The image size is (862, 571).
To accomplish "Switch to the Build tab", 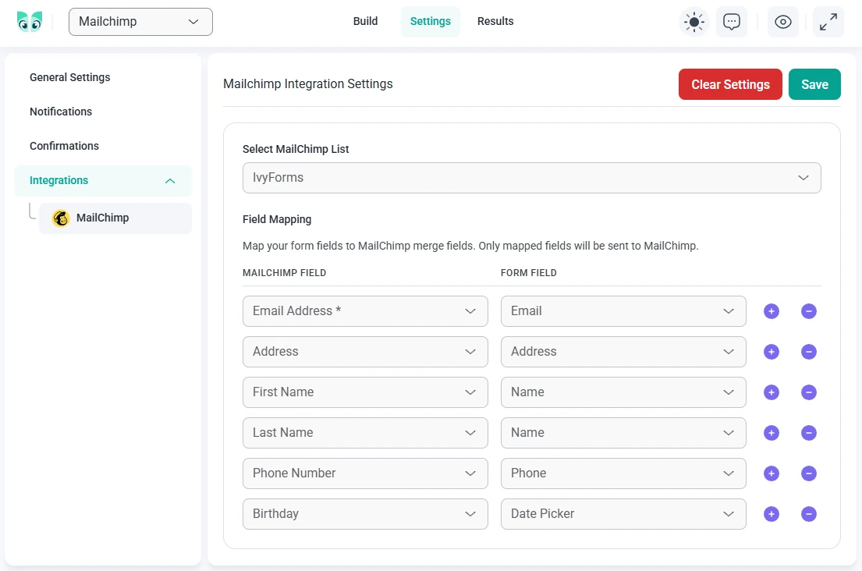I will 365,21.
